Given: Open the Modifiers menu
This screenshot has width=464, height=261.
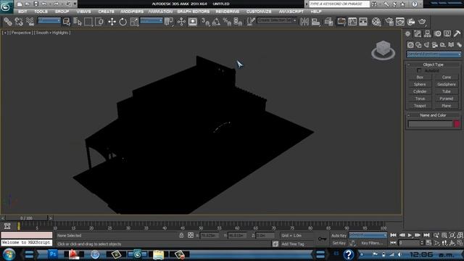Looking at the screenshot, I should coord(132,12).
